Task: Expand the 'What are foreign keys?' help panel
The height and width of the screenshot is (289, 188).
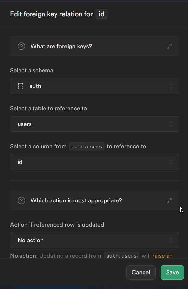Action: coord(94,46)
